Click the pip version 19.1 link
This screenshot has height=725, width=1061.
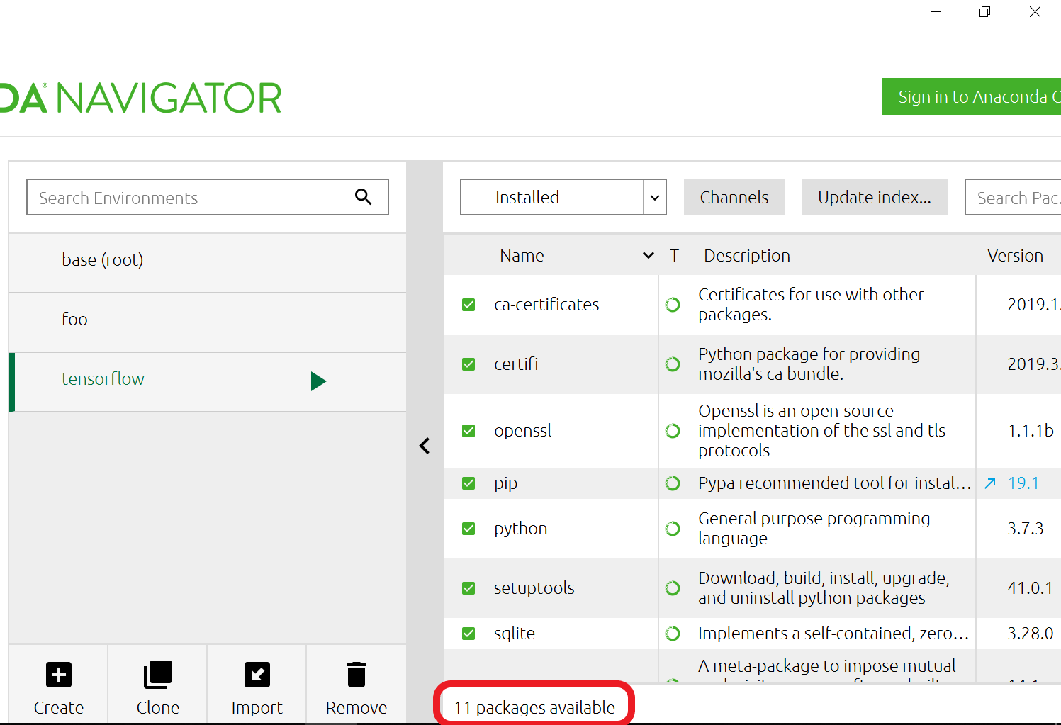tap(1023, 483)
